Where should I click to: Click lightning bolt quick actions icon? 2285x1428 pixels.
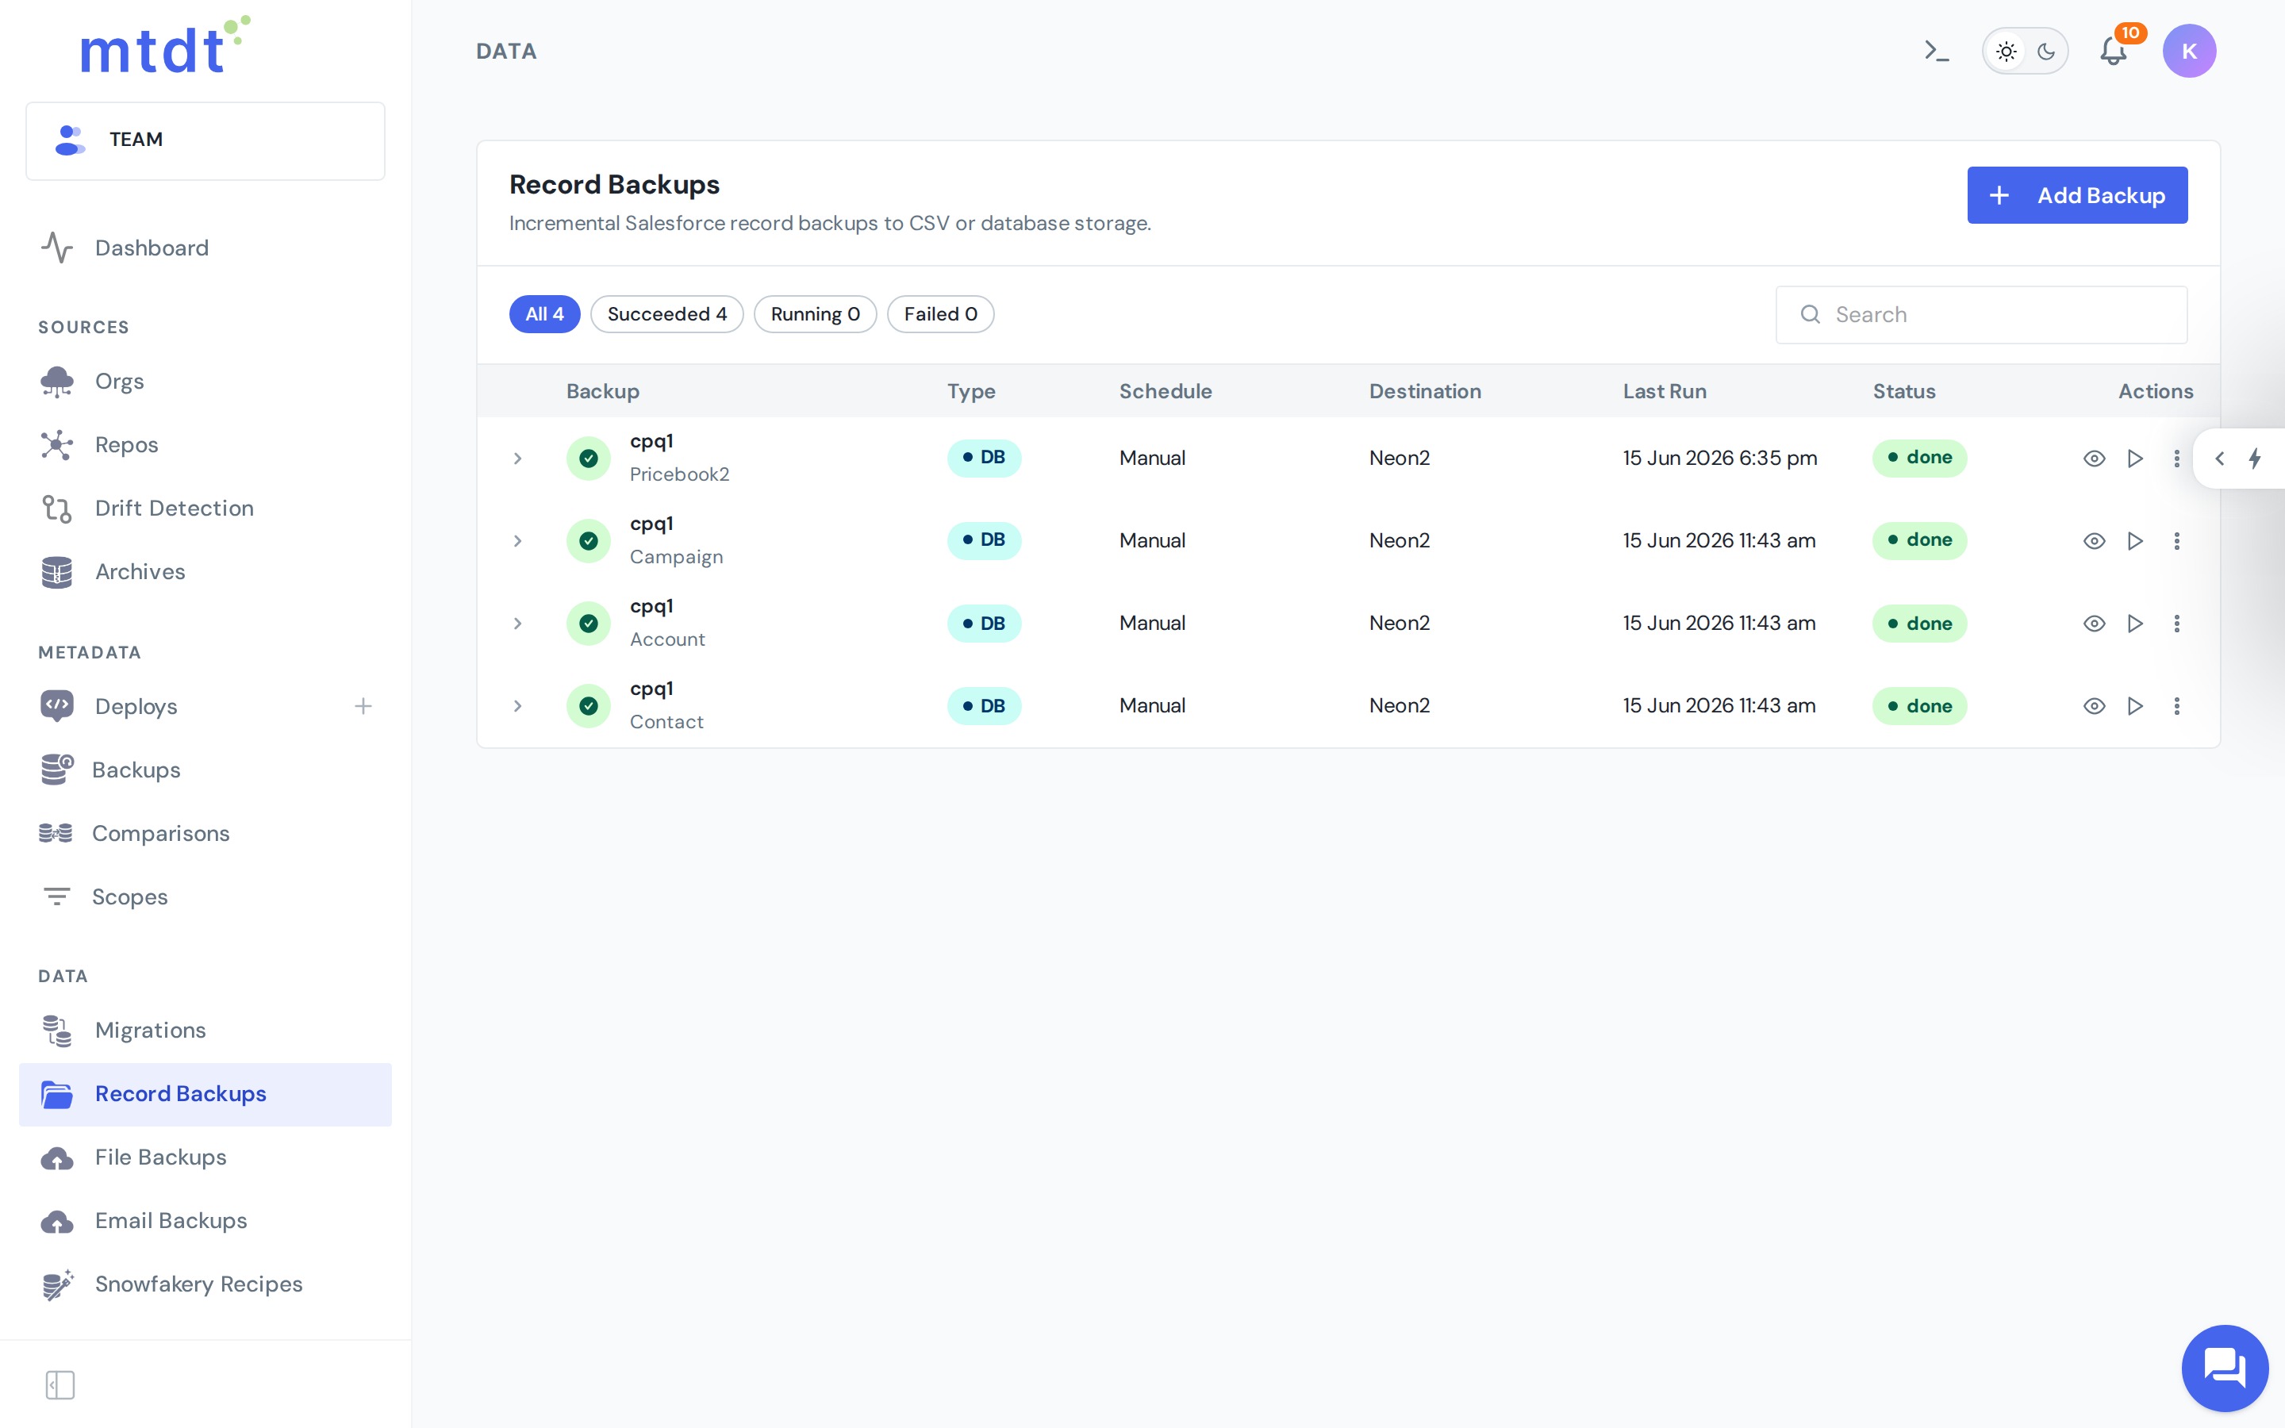pyautogui.click(x=2255, y=458)
